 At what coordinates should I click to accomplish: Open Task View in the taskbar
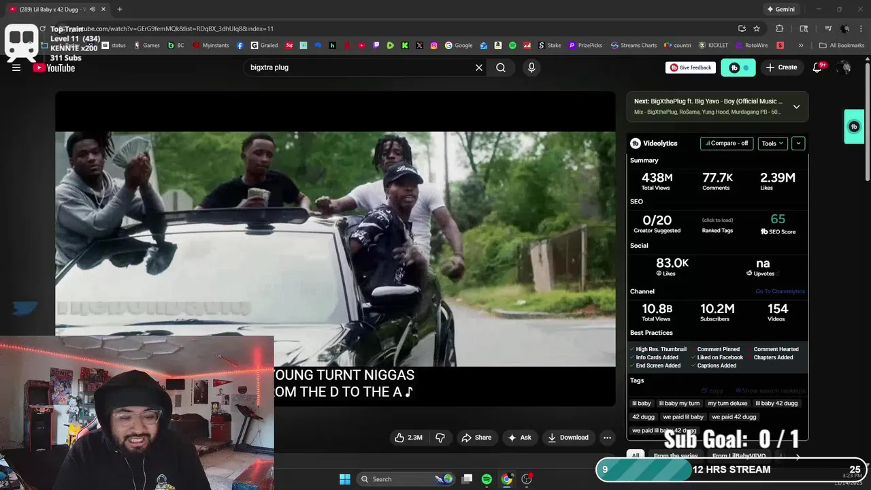467,479
